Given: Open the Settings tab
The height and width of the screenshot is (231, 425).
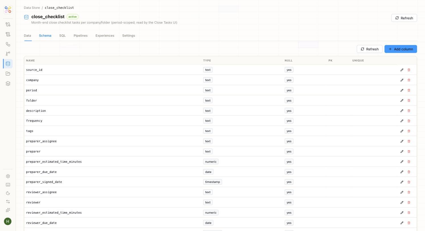Looking at the screenshot, I should (x=128, y=36).
